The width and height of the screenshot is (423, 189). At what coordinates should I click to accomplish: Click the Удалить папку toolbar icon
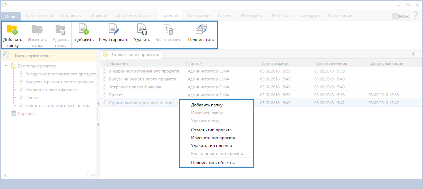pos(61,30)
